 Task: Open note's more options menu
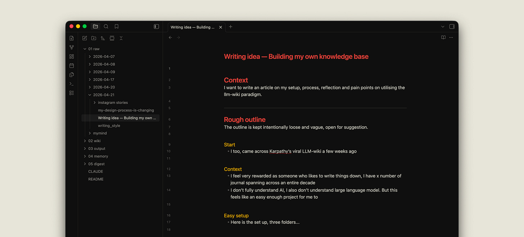click(x=451, y=37)
